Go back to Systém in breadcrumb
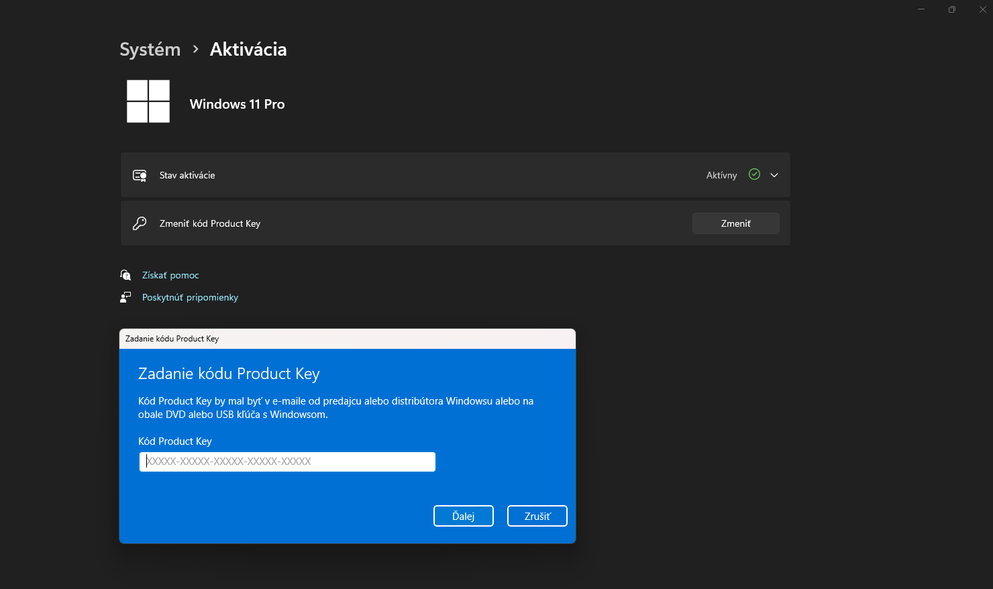Viewport: 993px width, 589px height. (x=150, y=50)
